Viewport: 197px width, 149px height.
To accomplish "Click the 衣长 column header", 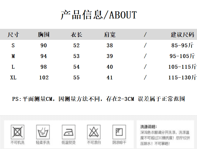I will click(76, 34).
